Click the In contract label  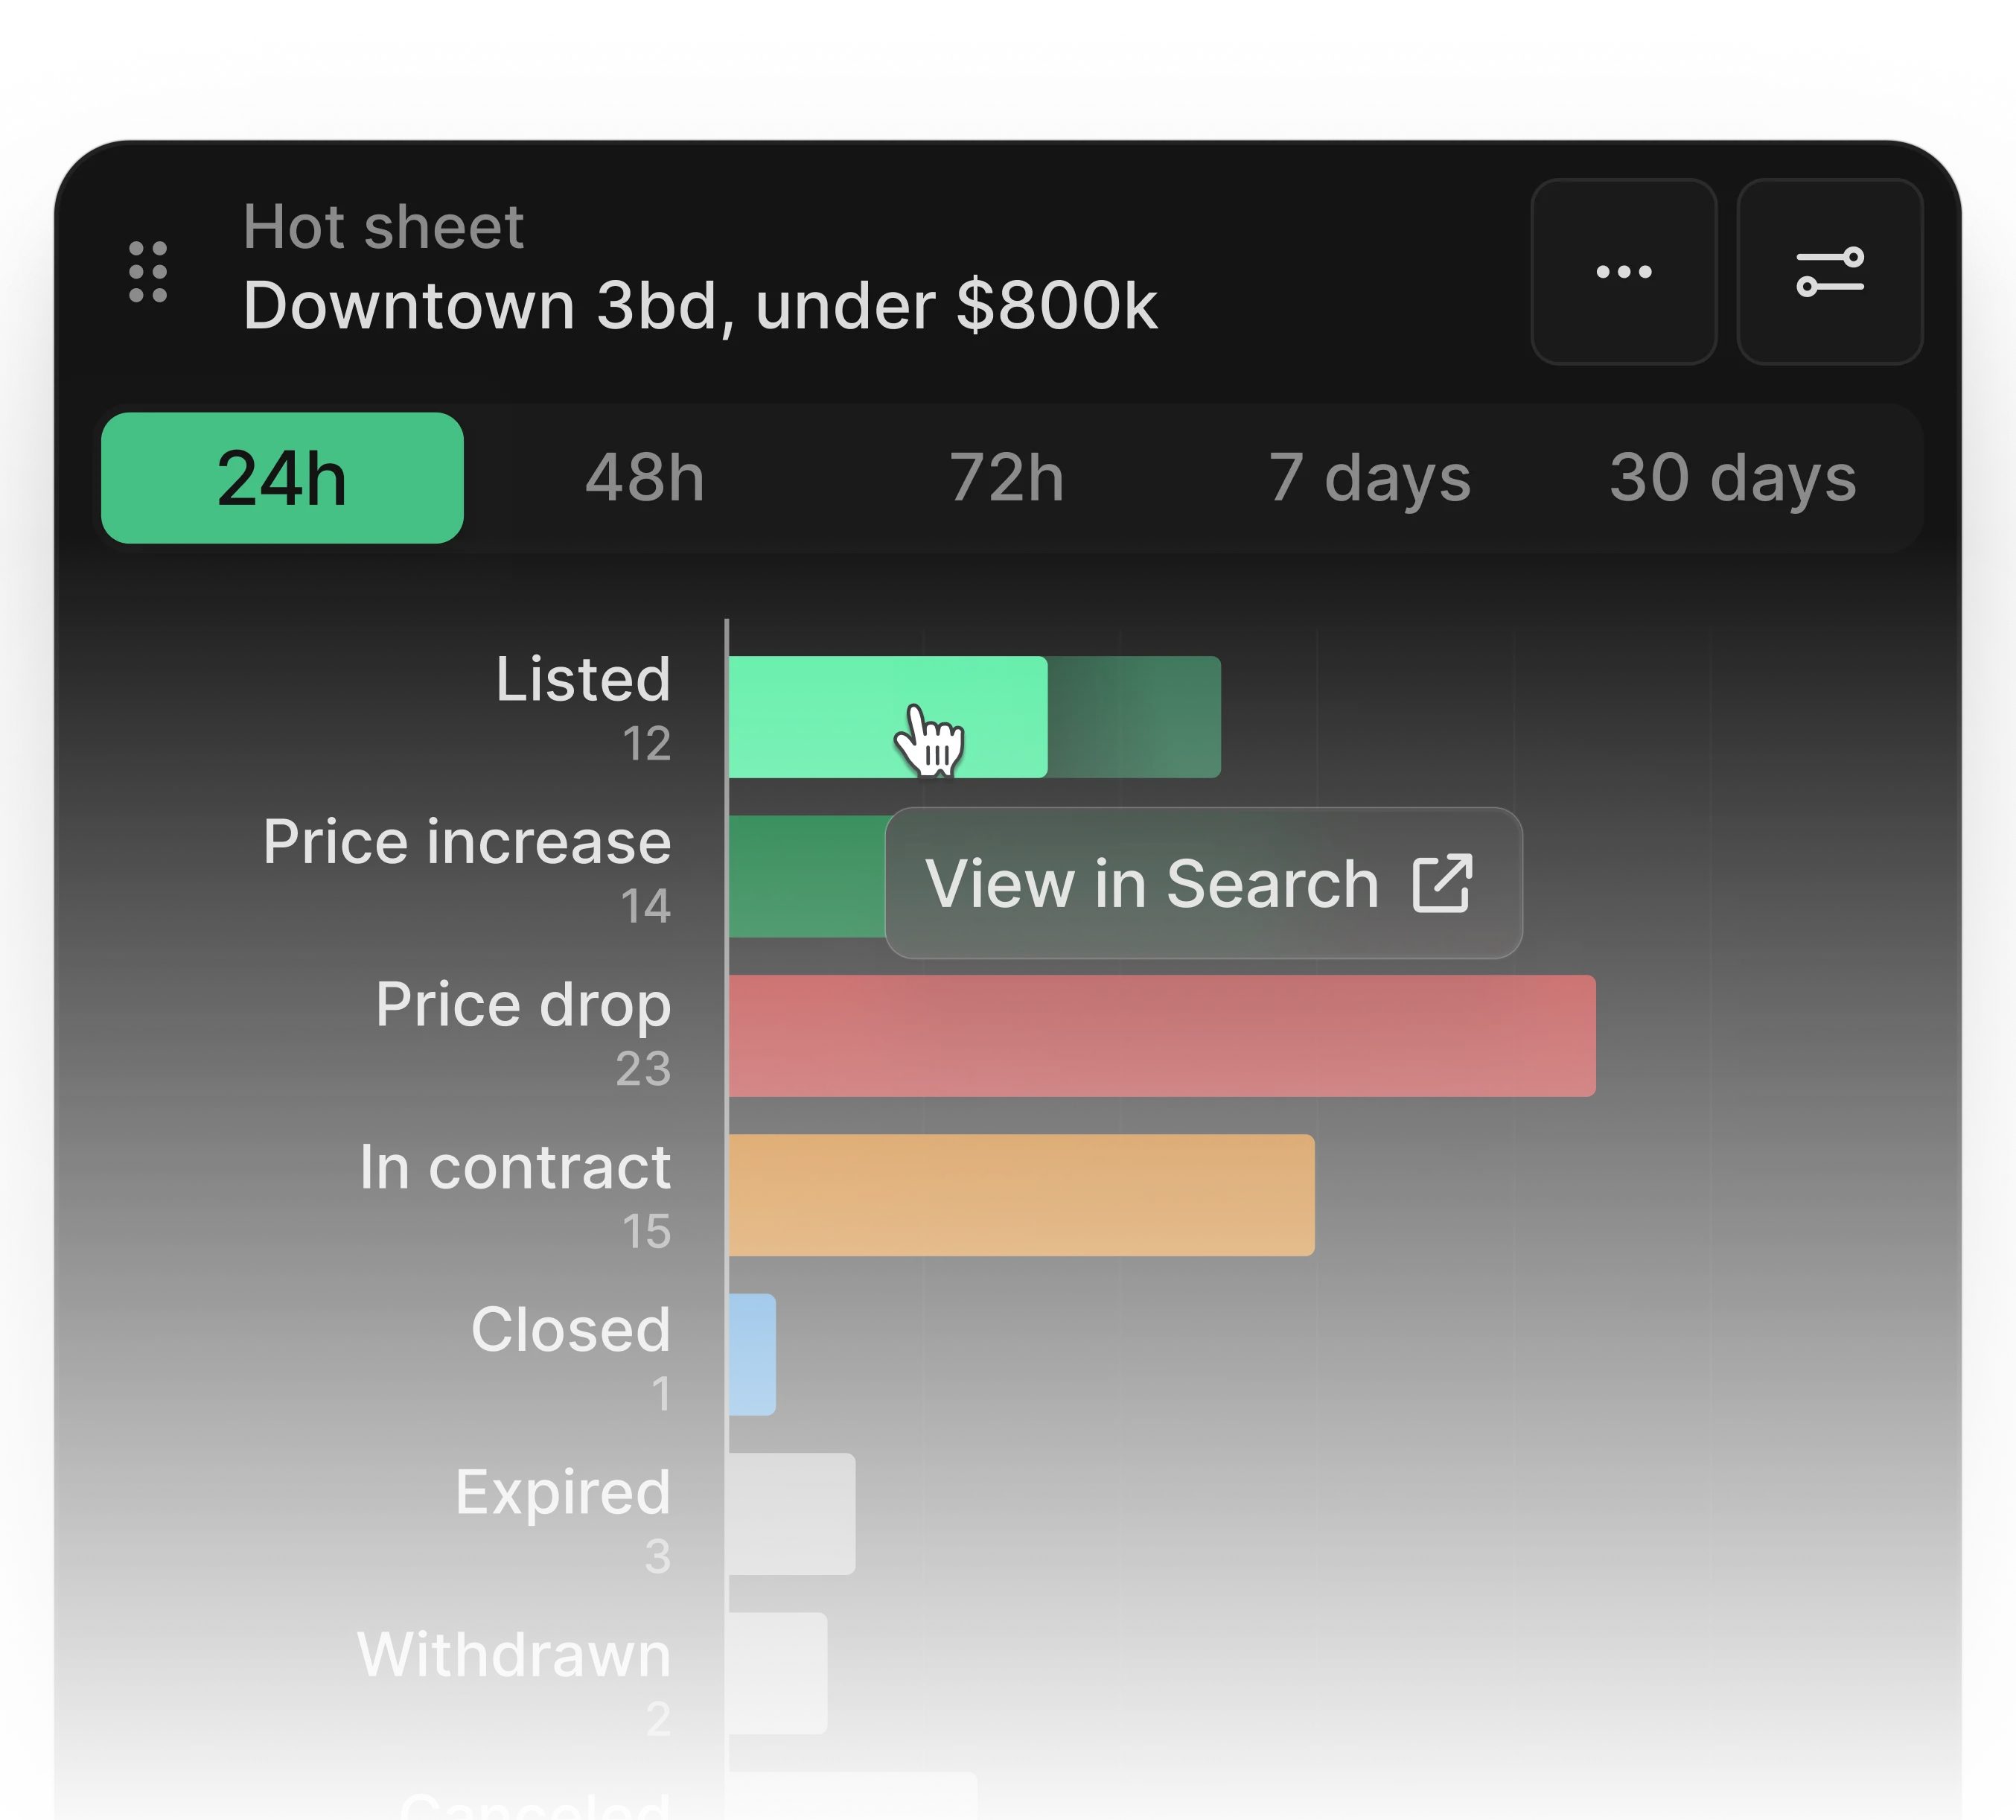pyautogui.click(x=514, y=1167)
